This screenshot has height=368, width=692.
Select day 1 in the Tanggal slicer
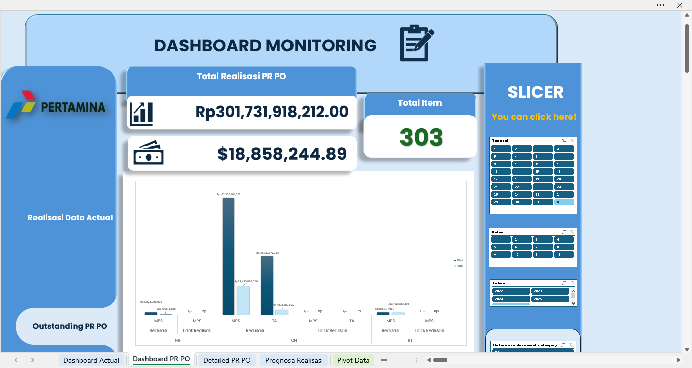point(501,149)
